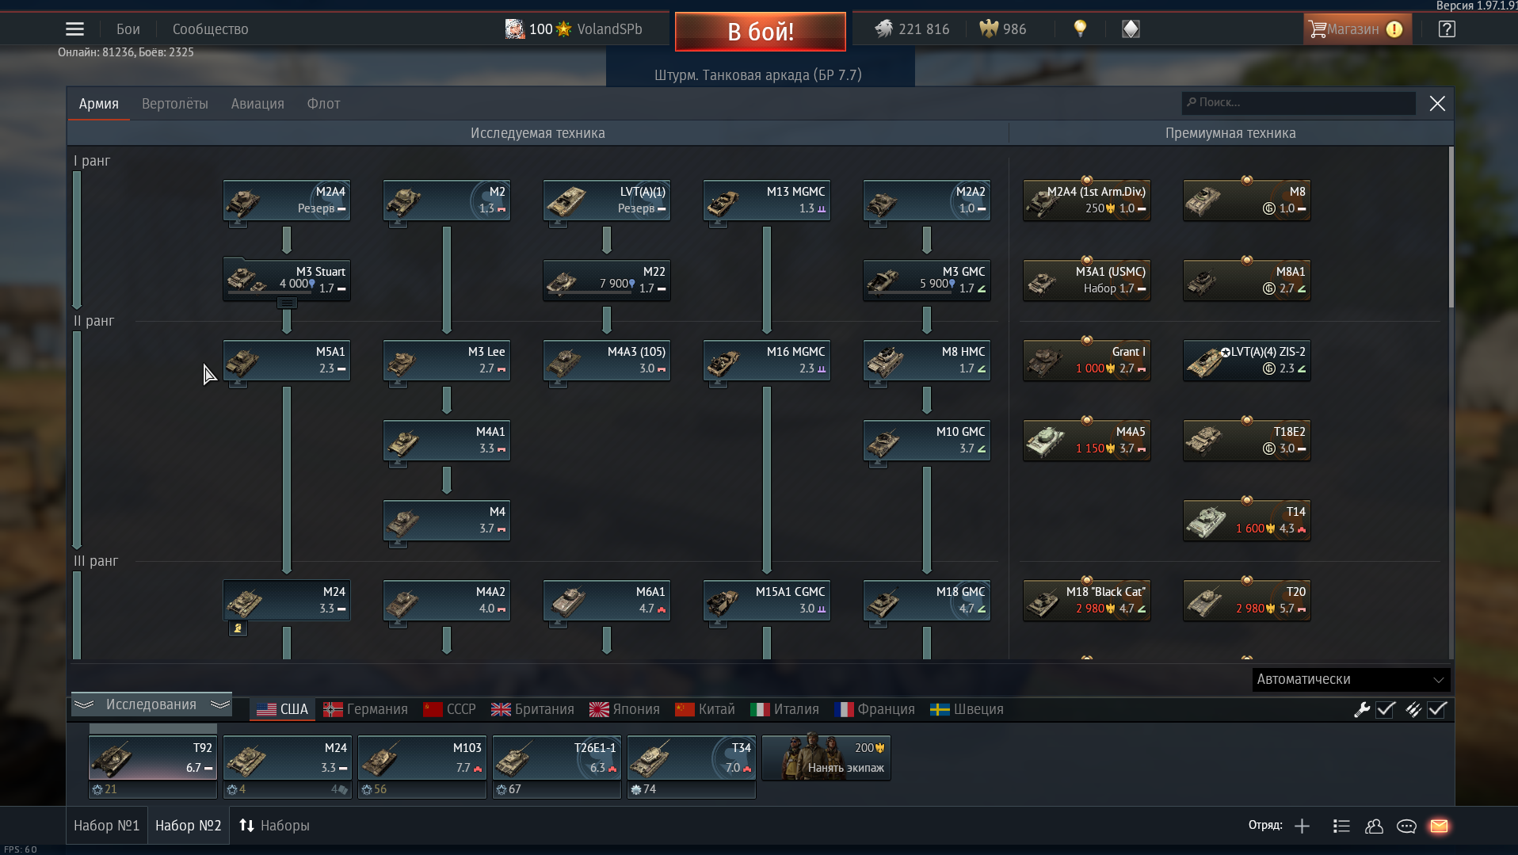Open the squad list icon
1518x855 pixels.
tap(1341, 826)
